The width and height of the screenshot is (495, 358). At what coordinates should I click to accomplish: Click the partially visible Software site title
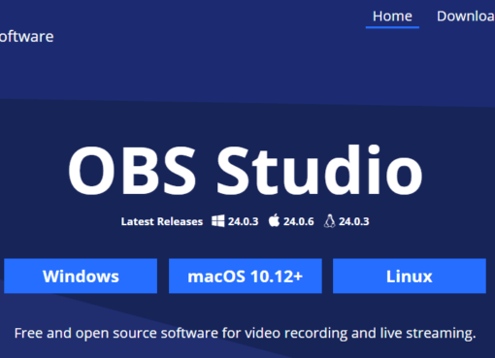[x=26, y=36]
